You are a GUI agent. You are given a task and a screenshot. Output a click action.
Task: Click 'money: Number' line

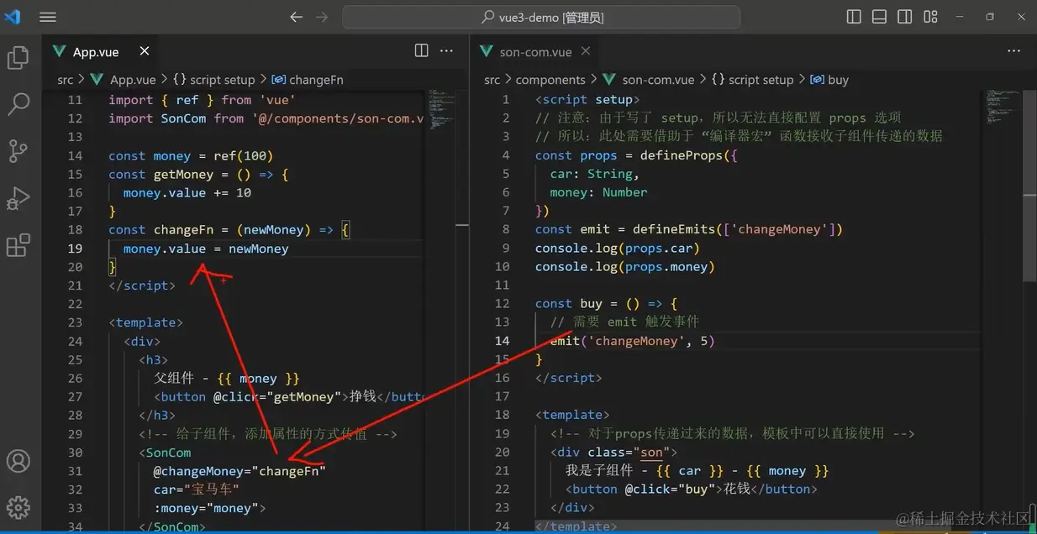click(598, 192)
